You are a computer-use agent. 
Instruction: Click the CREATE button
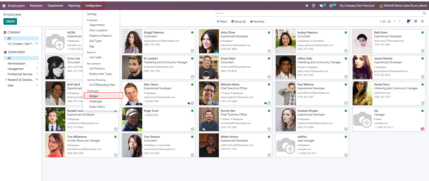[x=10, y=22]
